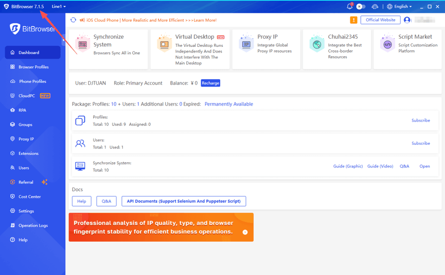Click the Recharge button
The image size is (445, 275).
(210, 83)
